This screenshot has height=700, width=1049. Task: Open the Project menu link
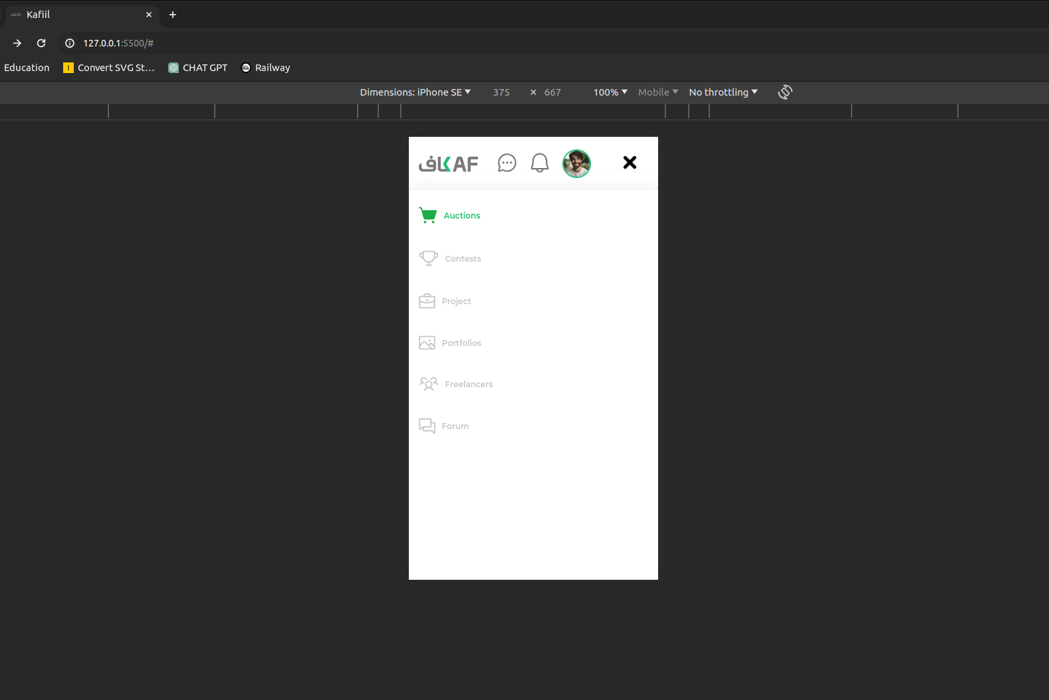click(456, 302)
